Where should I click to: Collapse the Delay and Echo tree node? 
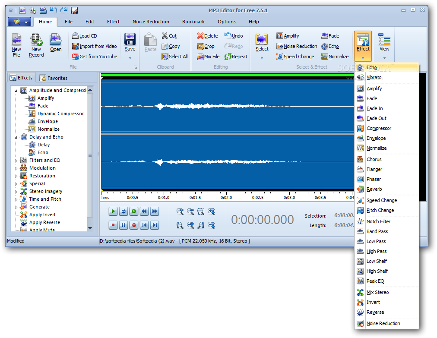(x=16, y=137)
